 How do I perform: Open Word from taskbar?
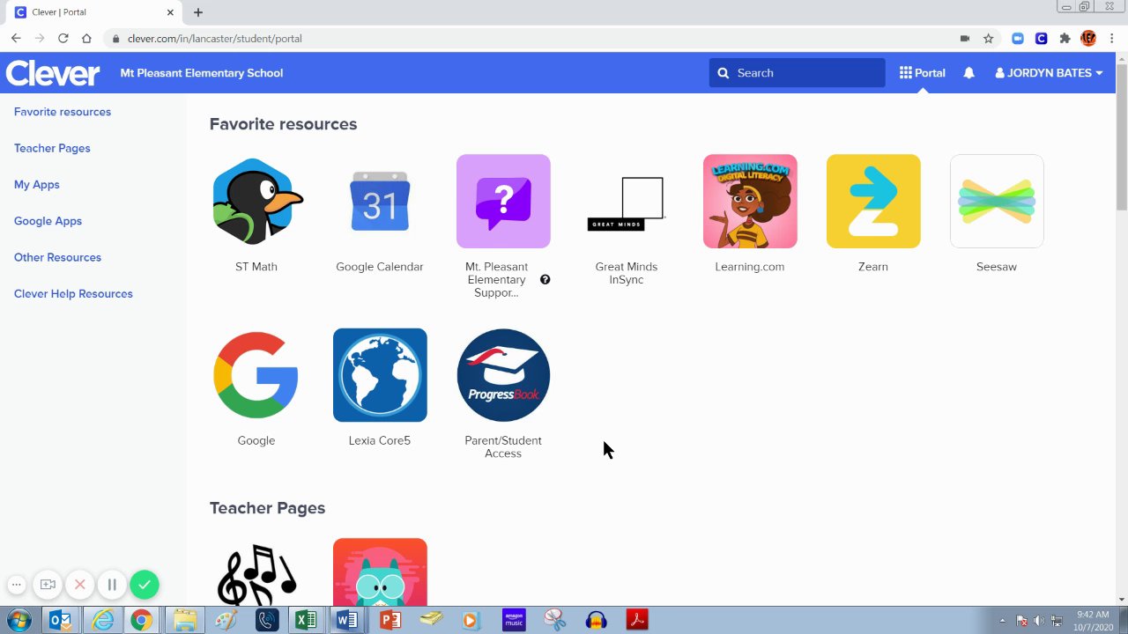[347, 620]
